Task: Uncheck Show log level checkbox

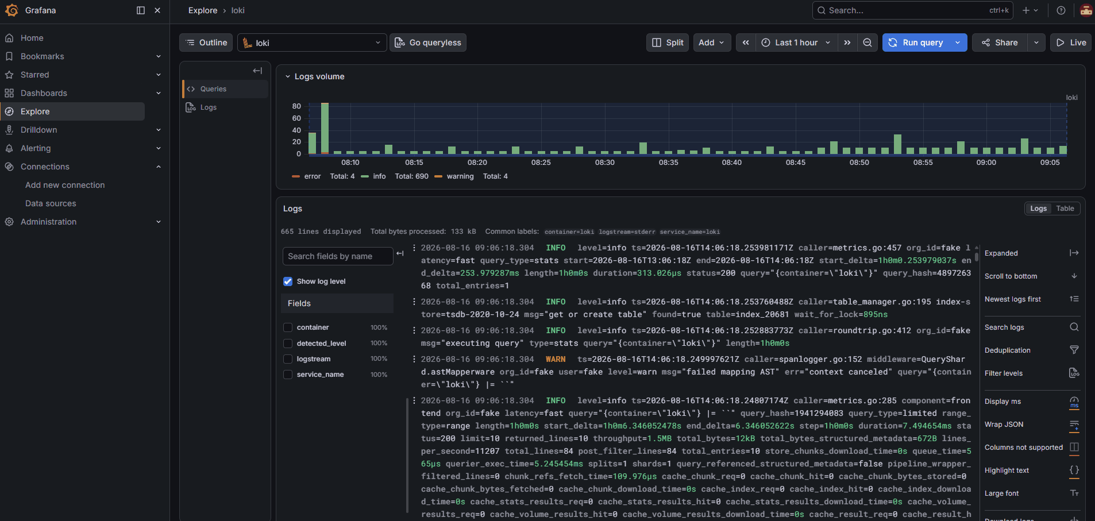Action: point(288,281)
